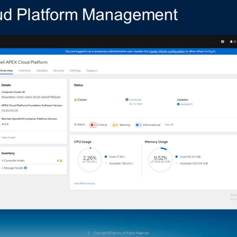Open notifications bell icon
The height and width of the screenshot is (237, 237).
pos(231,42)
